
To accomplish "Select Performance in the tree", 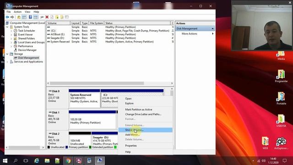I will tap(26, 46).
